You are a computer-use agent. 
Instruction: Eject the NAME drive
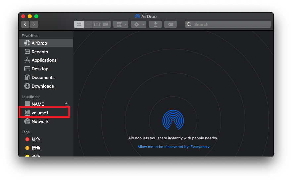coord(66,104)
